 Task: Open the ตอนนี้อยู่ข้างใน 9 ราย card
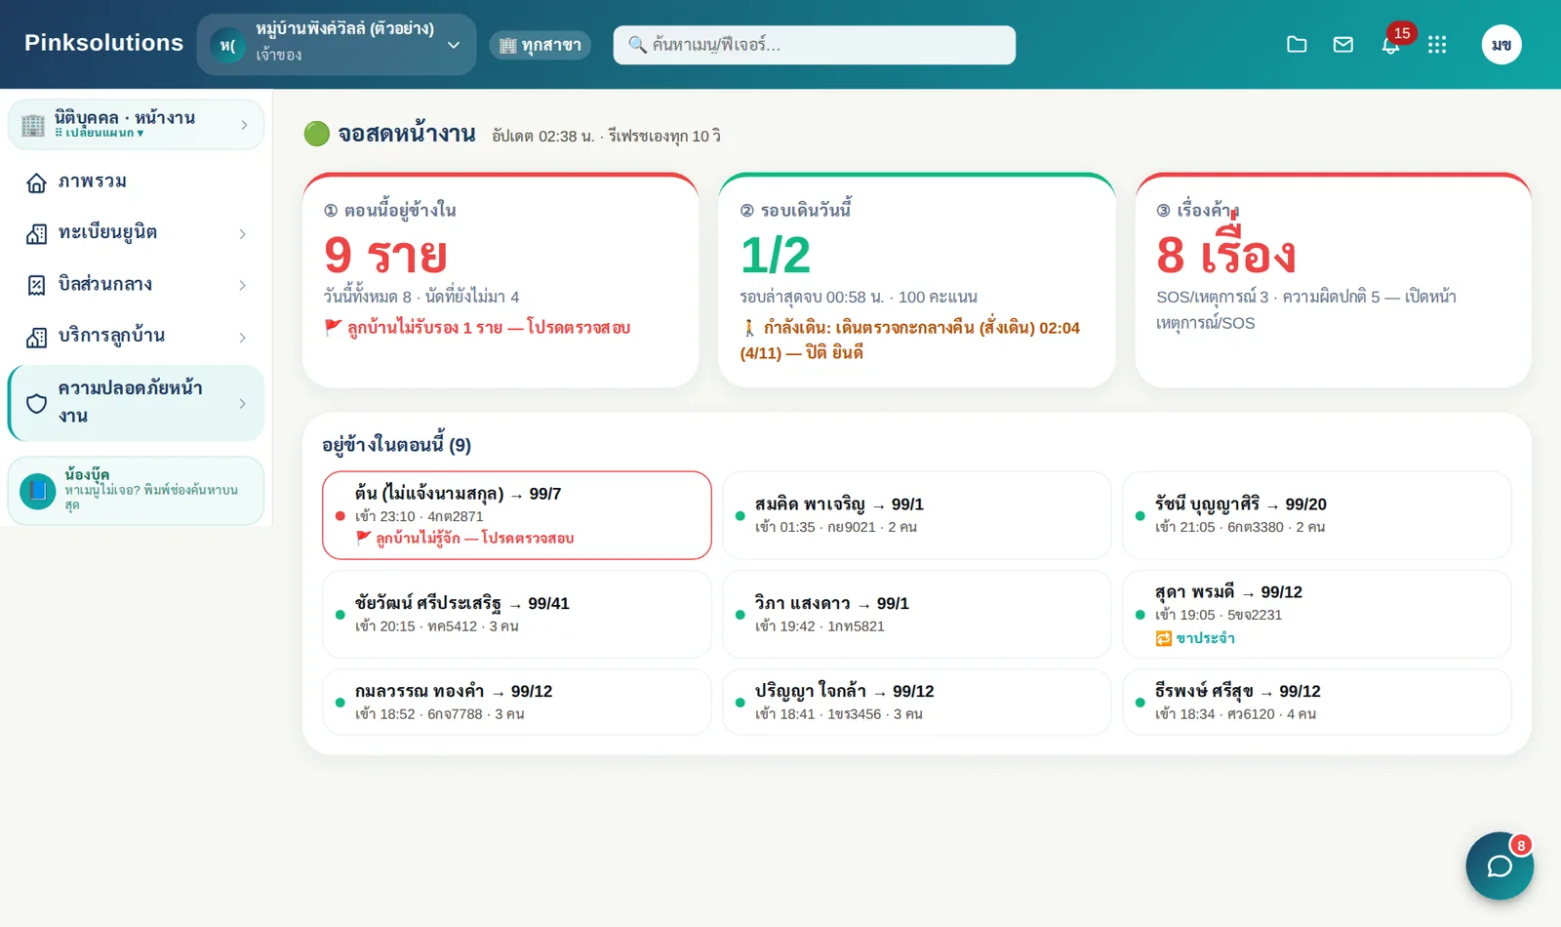(x=500, y=280)
